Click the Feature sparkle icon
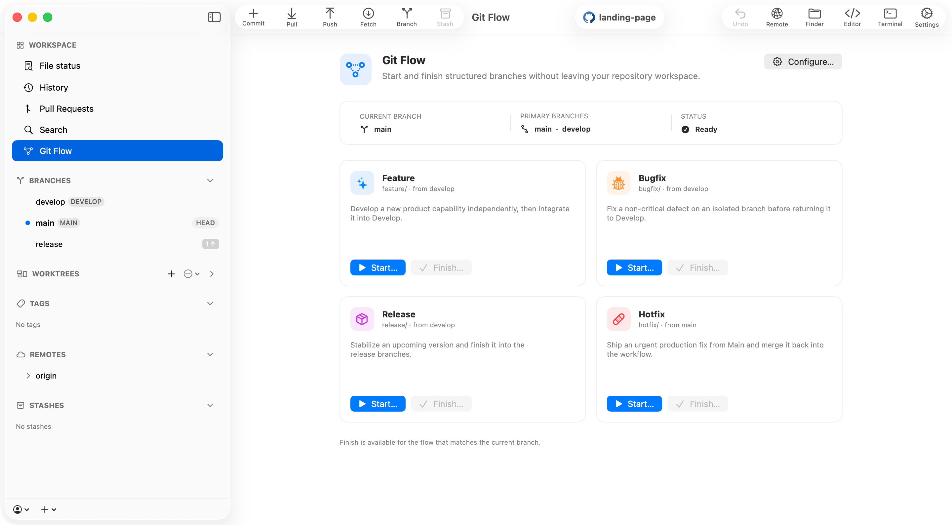This screenshot has width=952, height=525. tap(362, 183)
